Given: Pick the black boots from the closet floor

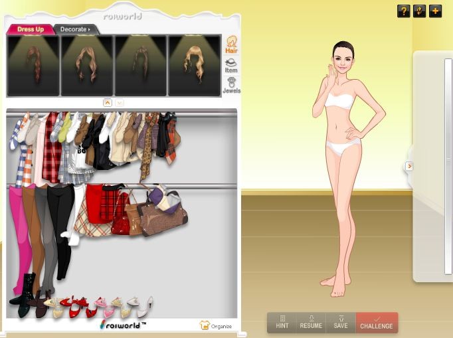Looking at the screenshot, I should click(25, 292).
